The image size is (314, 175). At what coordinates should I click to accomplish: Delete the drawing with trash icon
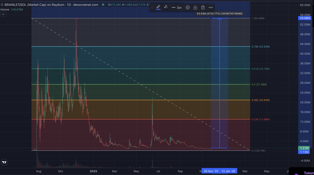(203, 8)
